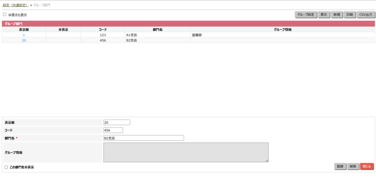
Task: Open the display order 20 row link
Action: click(24, 41)
